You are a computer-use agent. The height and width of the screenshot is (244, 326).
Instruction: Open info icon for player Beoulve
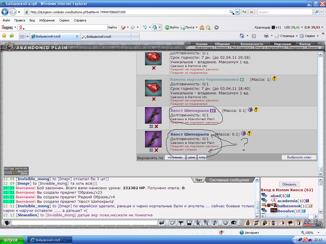[304, 211]
